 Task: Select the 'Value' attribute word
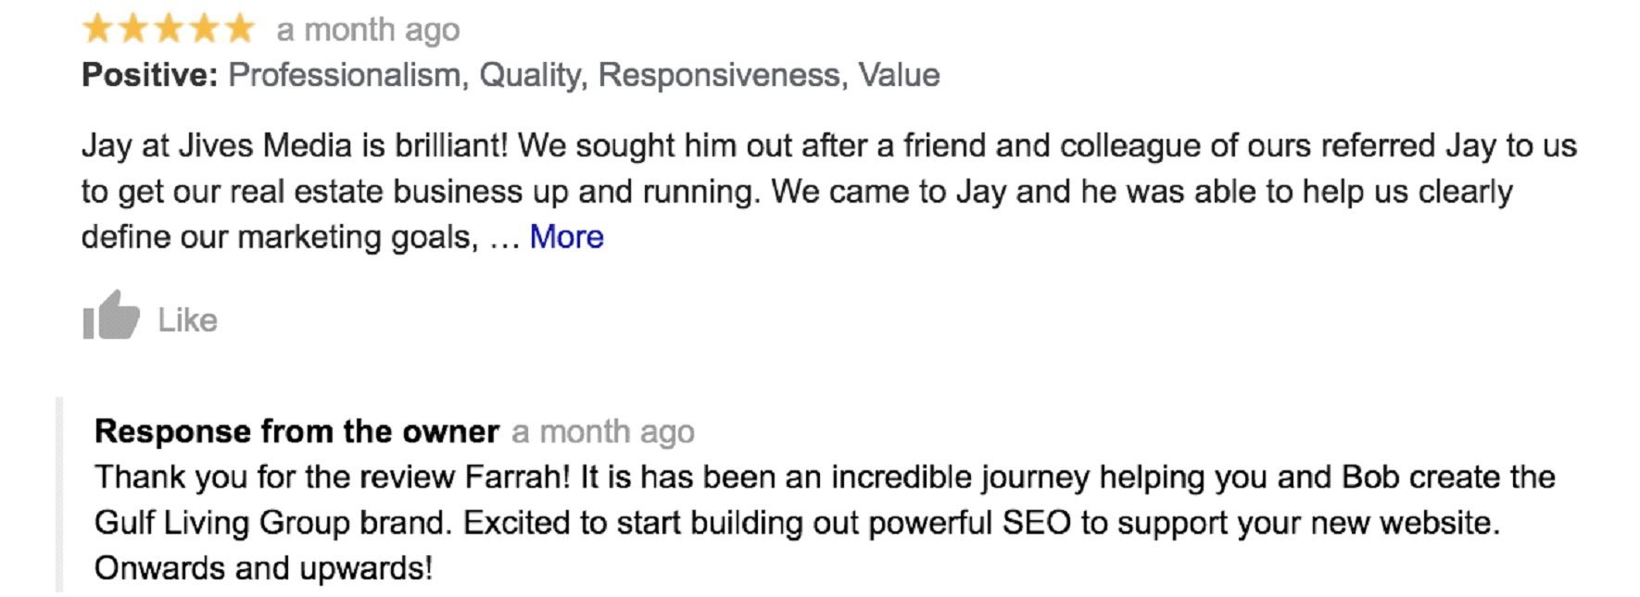tap(899, 75)
